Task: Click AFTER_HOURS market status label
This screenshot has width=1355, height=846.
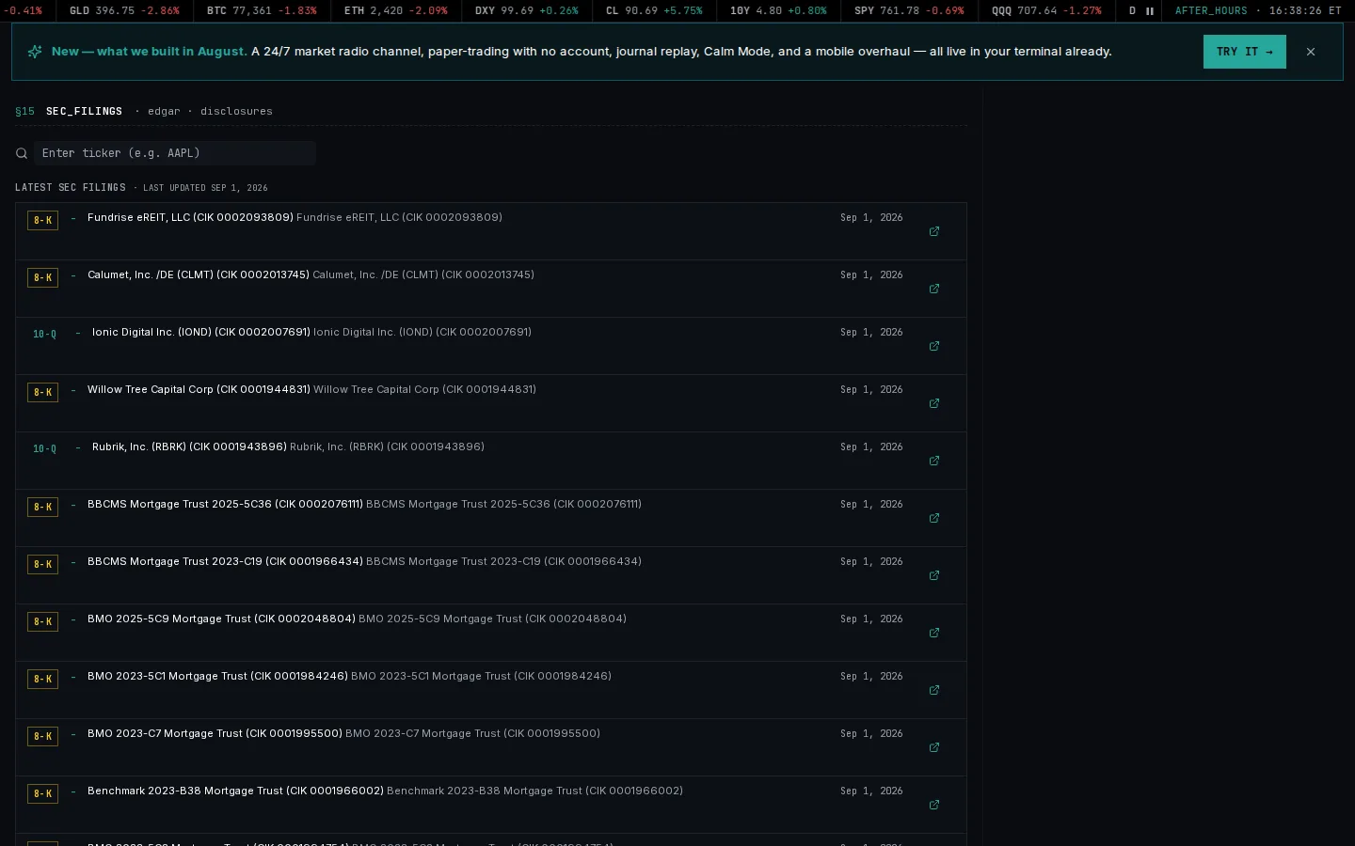Action: tap(1211, 11)
